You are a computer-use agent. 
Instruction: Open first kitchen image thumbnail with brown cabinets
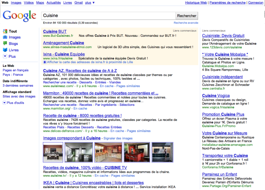point(53,152)
